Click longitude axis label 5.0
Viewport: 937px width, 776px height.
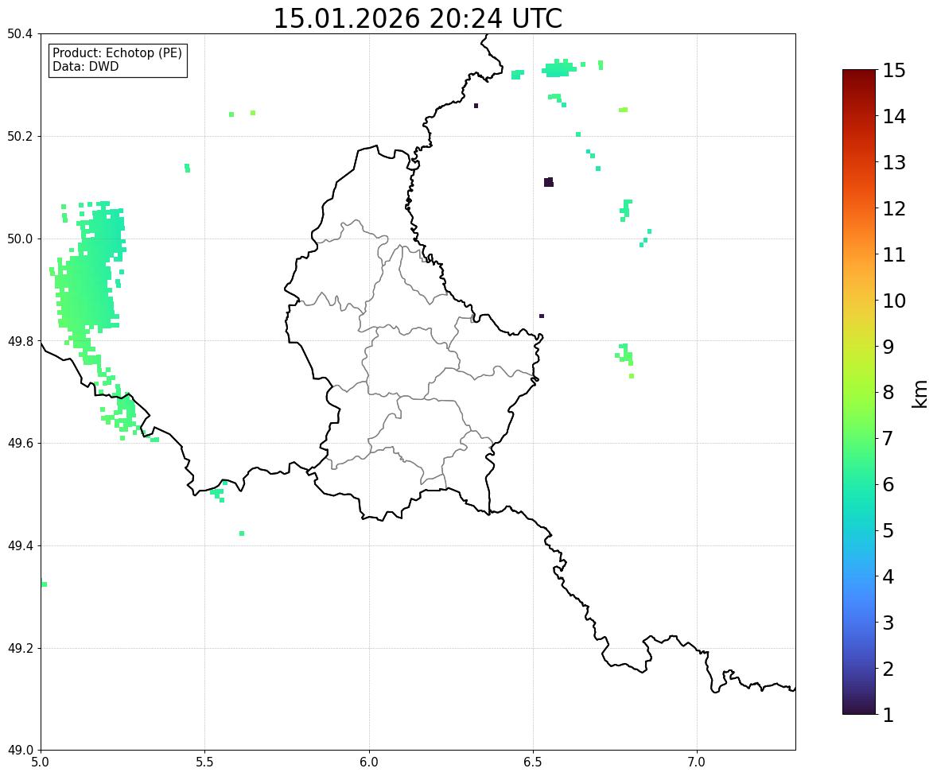(x=41, y=762)
